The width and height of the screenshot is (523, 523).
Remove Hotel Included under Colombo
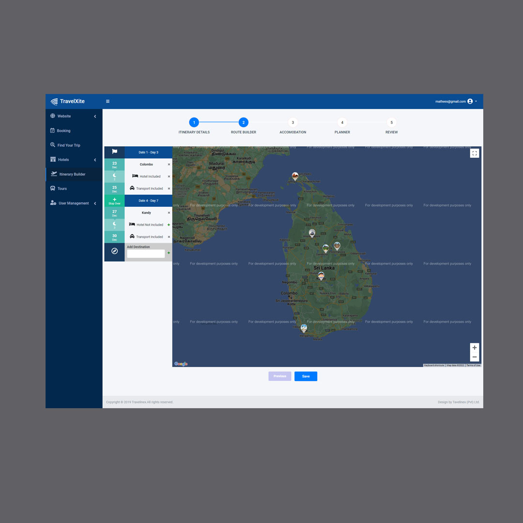169,177
